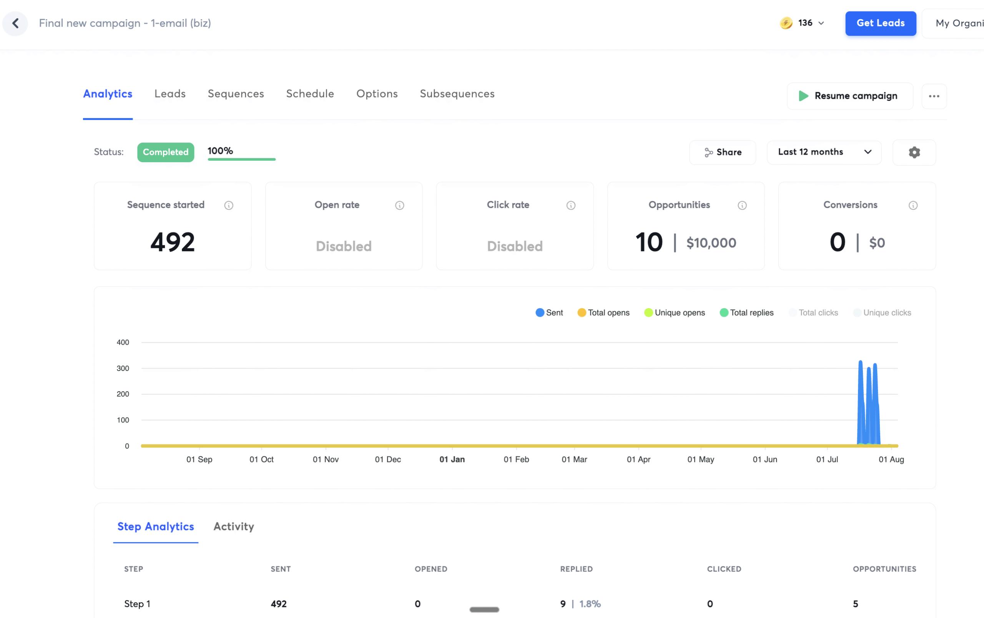984x618 pixels.
Task: Toggle the Sent series in chart legend
Action: pyautogui.click(x=549, y=312)
